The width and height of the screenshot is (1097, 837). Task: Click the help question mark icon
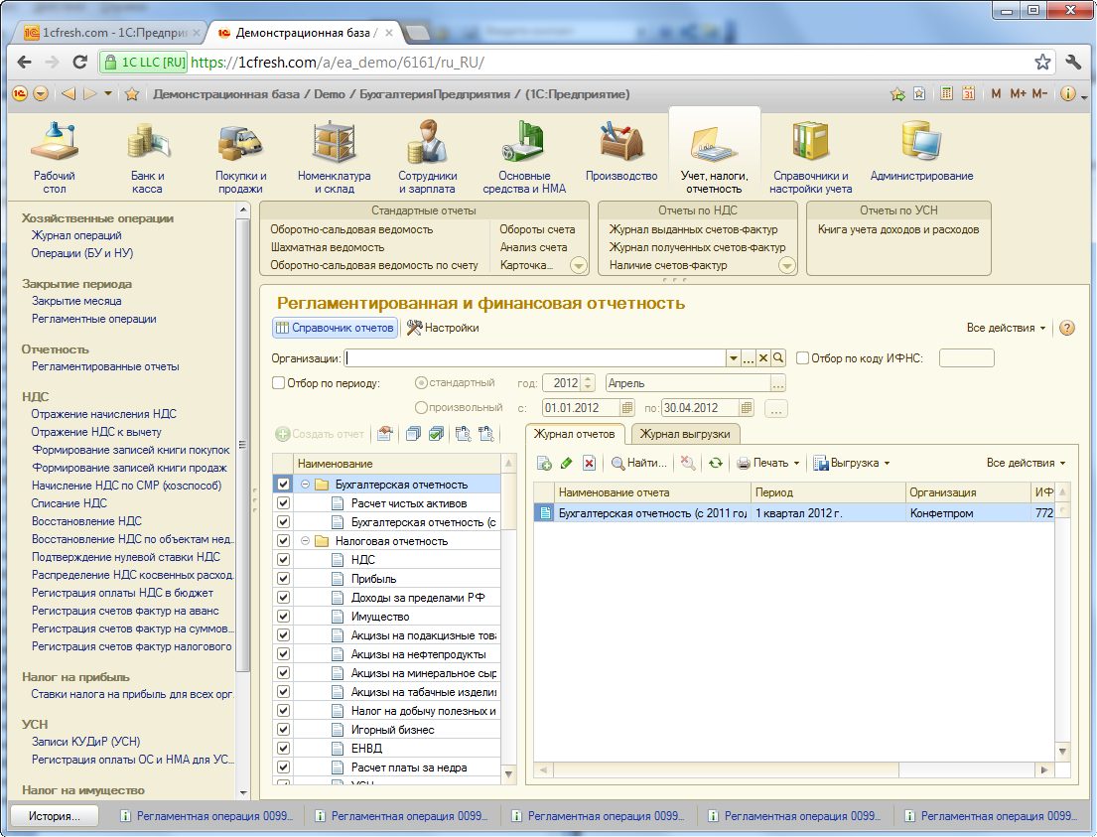tap(1067, 328)
